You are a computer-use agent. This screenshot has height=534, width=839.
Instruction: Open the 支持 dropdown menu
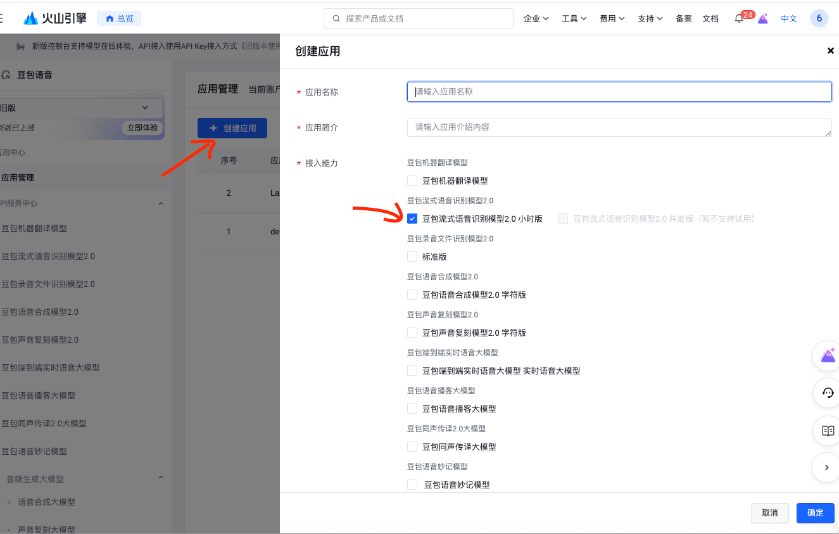(650, 19)
